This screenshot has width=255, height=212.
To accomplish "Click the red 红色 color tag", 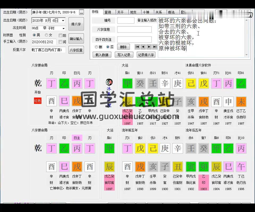I will pos(38,101).
